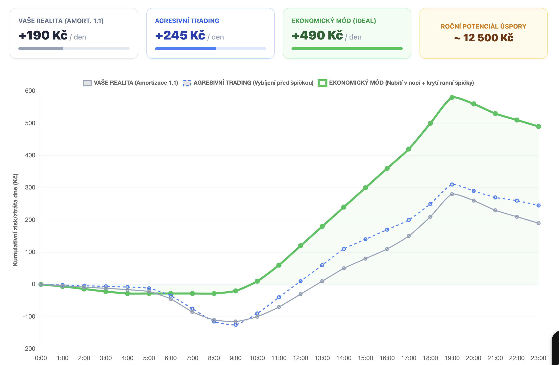
Task: Toggle AGRESIVNÍ TRADING dashed legend swatch
Action: pos(187,83)
